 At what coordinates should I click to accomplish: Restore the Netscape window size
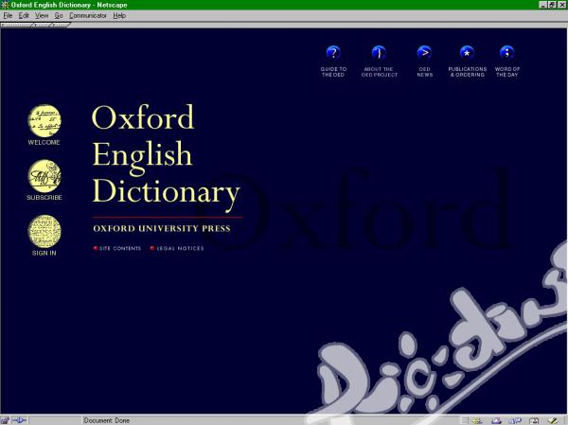[x=552, y=5]
